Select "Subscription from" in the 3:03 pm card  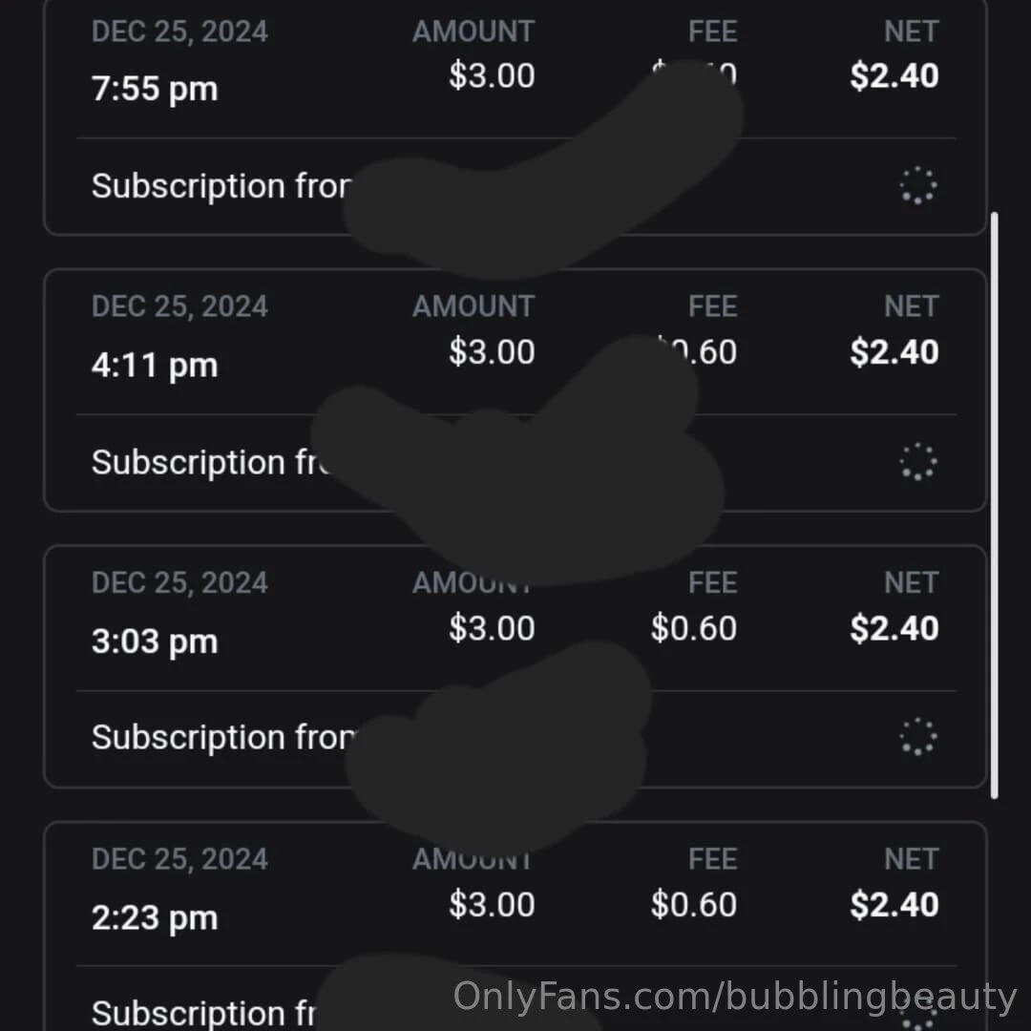click(x=221, y=738)
